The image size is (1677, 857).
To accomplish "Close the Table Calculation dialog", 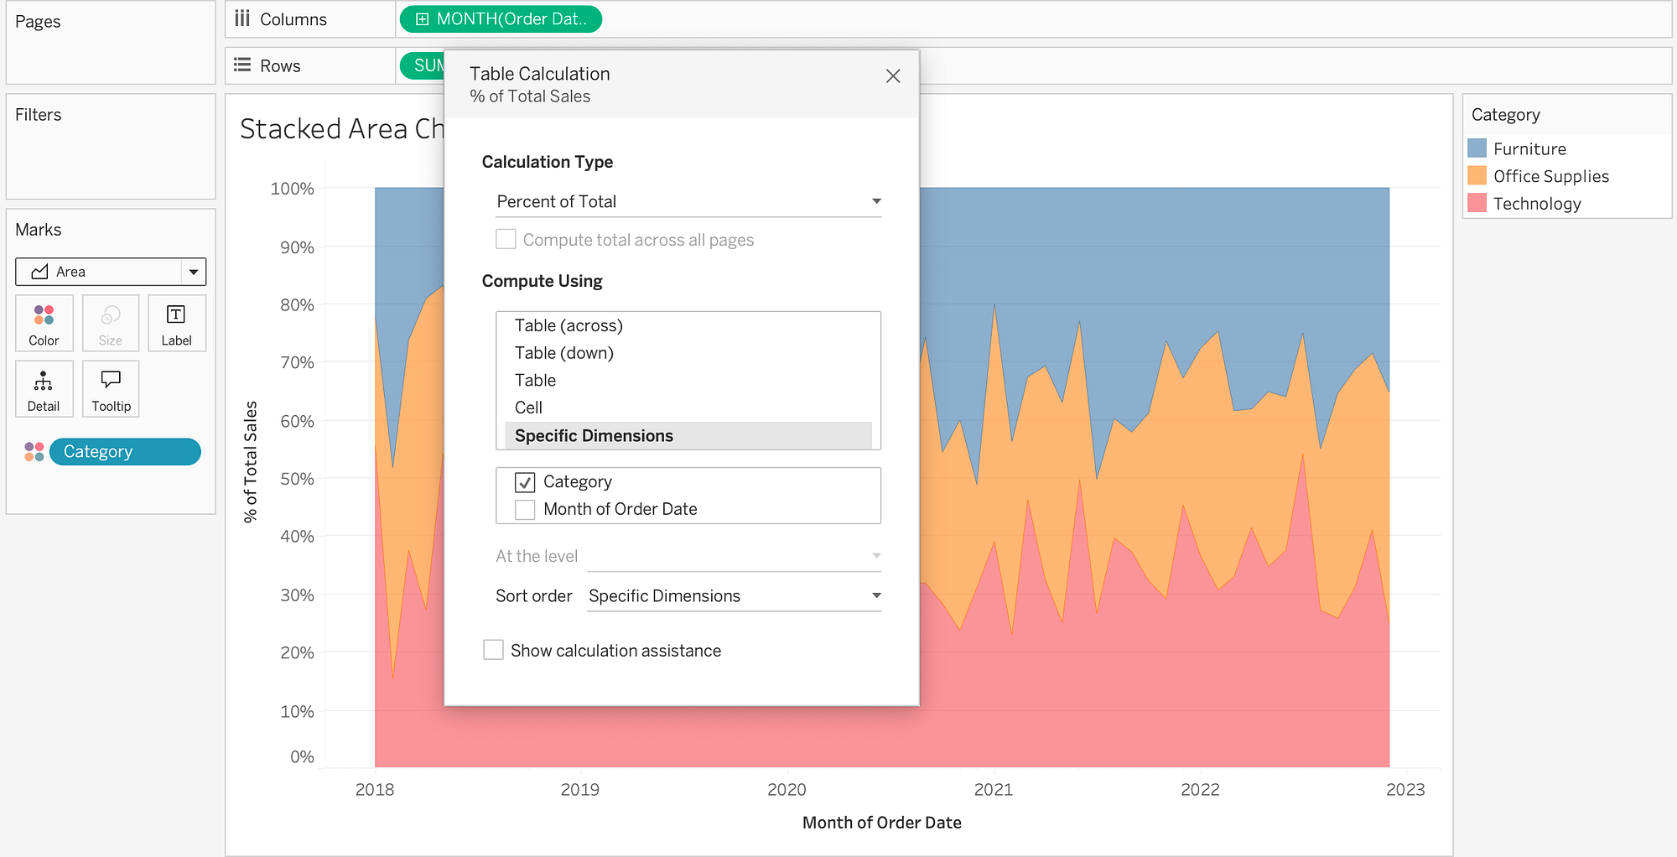I will pyautogui.click(x=893, y=76).
